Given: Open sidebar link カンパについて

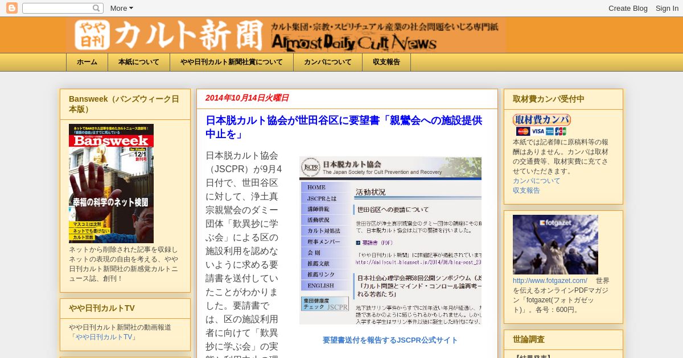Looking at the screenshot, I should (x=536, y=181).
